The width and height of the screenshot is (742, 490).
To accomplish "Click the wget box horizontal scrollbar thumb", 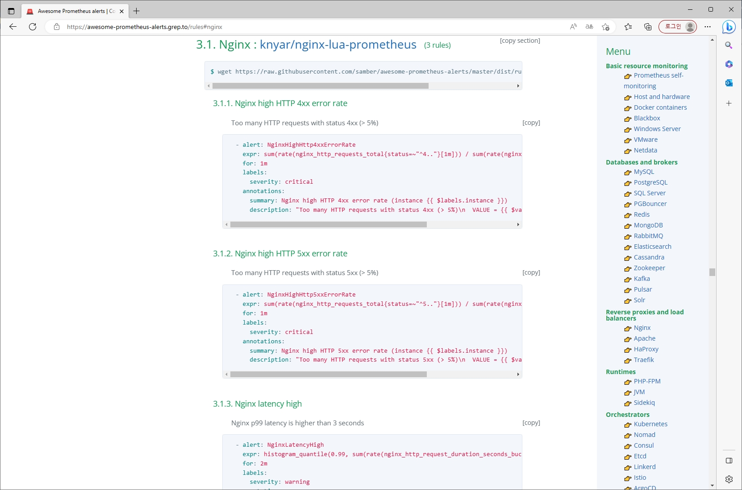I will click(x=320, y=86).
